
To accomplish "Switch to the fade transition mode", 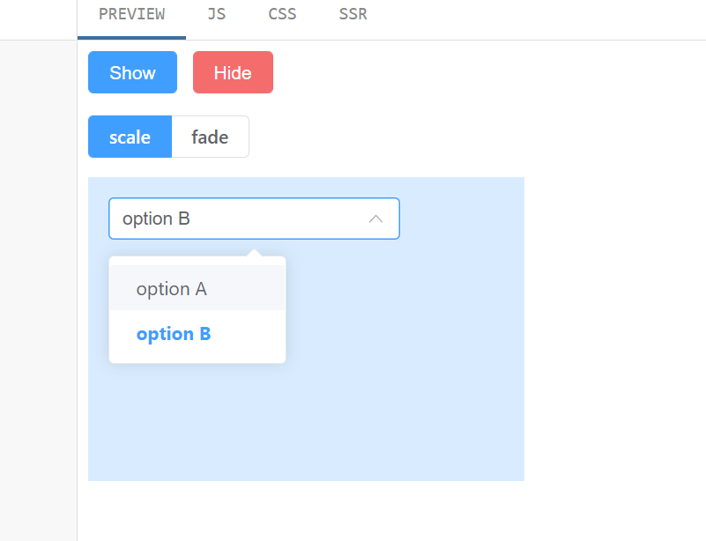I will point(210,137).
